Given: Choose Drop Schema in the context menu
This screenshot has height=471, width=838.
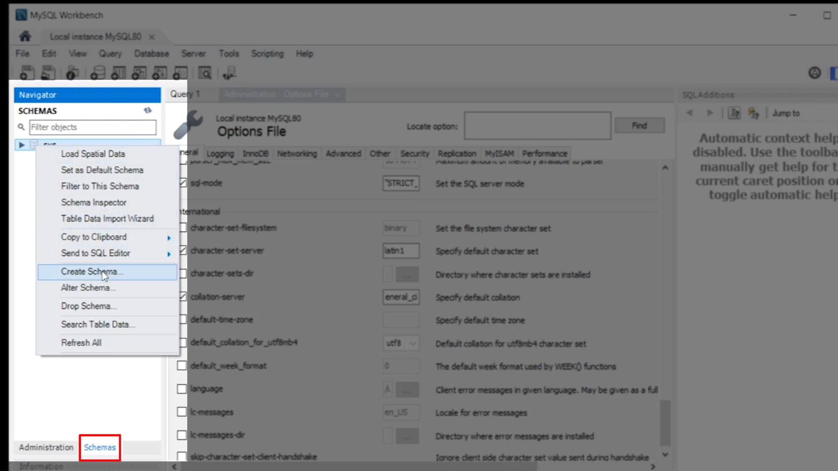Looking at the screenshot, I should [89, 306].
